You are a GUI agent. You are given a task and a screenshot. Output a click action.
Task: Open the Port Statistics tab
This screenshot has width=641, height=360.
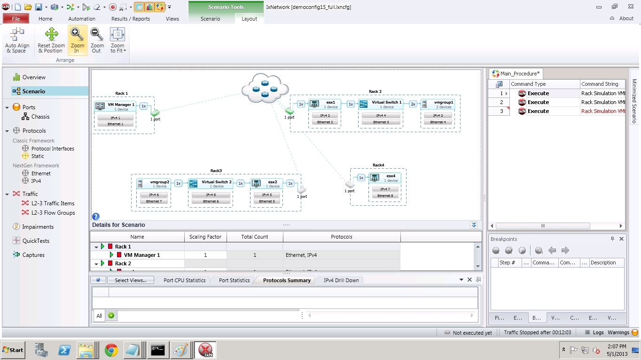click(234, 280)
